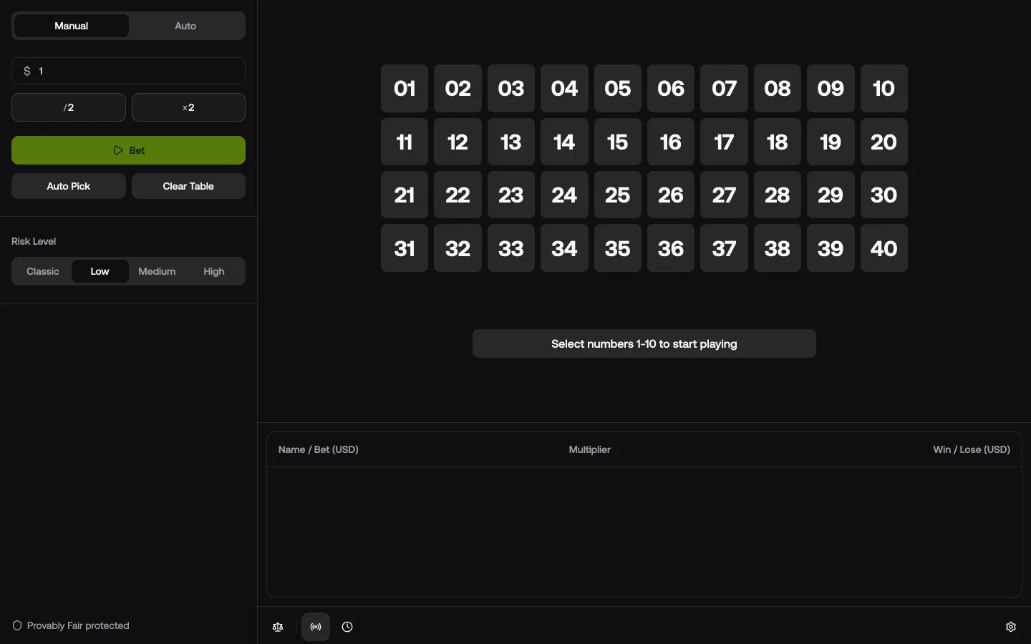
Task: Choose number 09 tile
Action: pyautogui.click(x=831, y=89)
